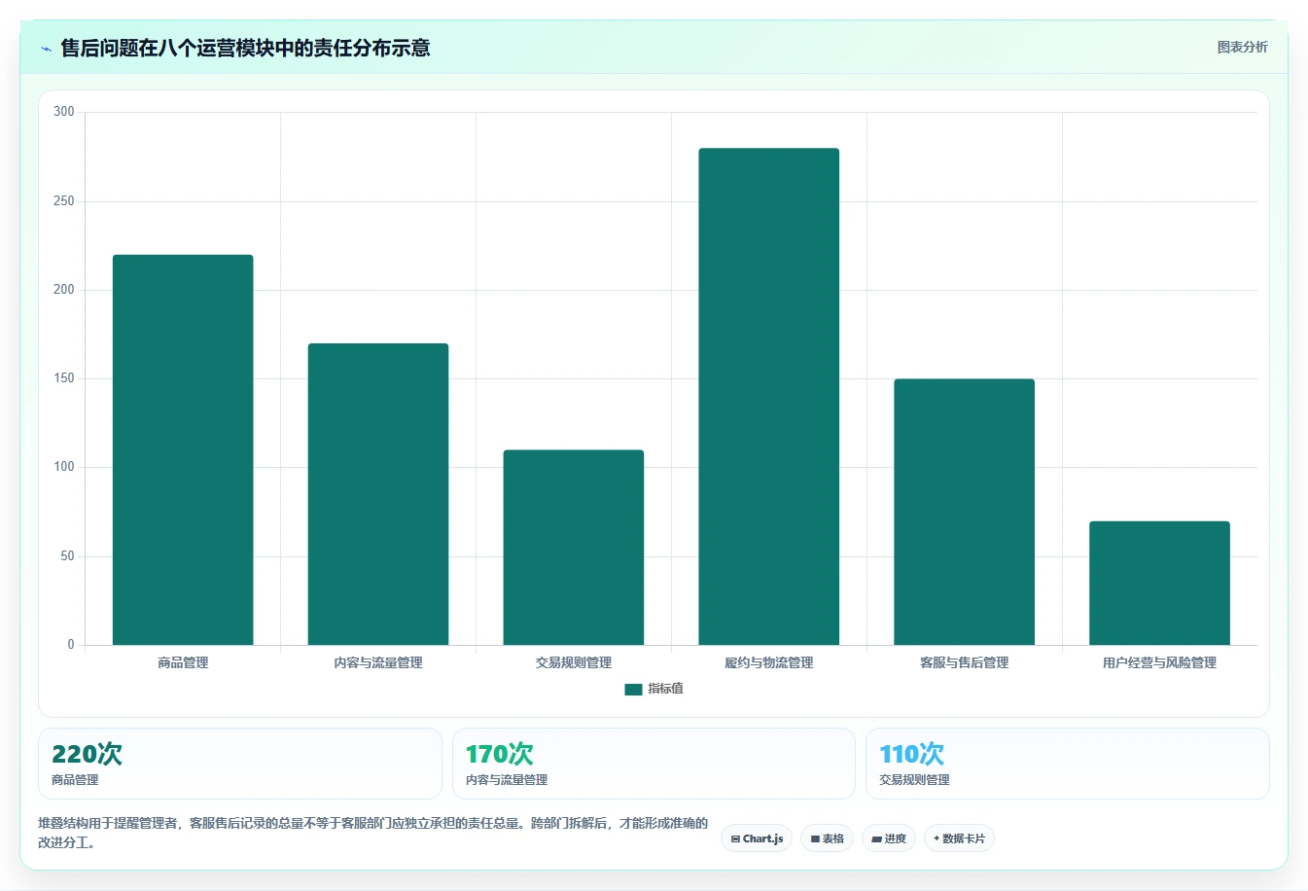Select the 表格 tag chip

828,838
